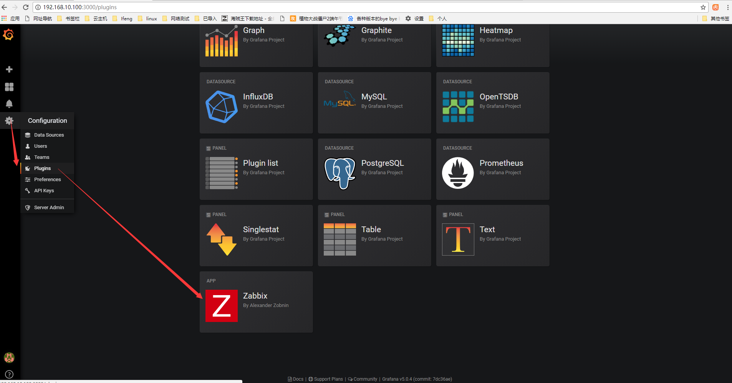Click the Text plugin title
The width and height of the screenshot is (732, 383).
pos(487,229)
